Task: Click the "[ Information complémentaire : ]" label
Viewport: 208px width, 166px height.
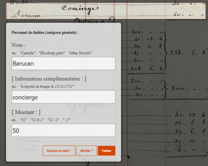Action: tap(49, 79)
